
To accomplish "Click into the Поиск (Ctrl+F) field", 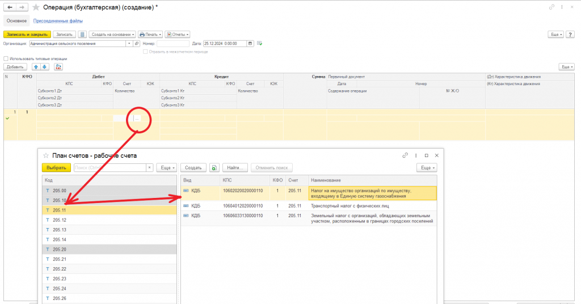I will [x=110, y=168].
